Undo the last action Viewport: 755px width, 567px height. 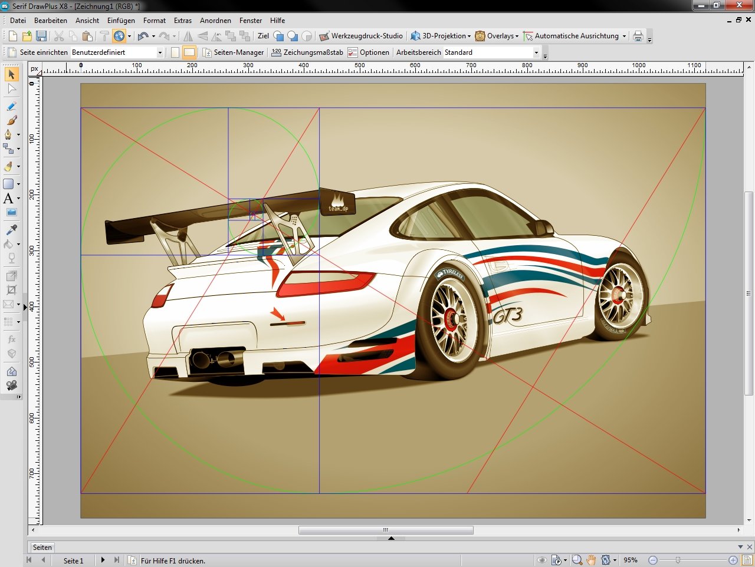pos(143,36)
